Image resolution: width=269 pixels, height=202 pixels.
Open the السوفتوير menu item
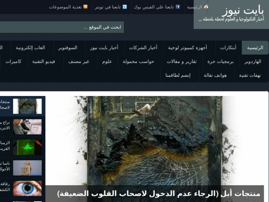click(x=68, y=47)
